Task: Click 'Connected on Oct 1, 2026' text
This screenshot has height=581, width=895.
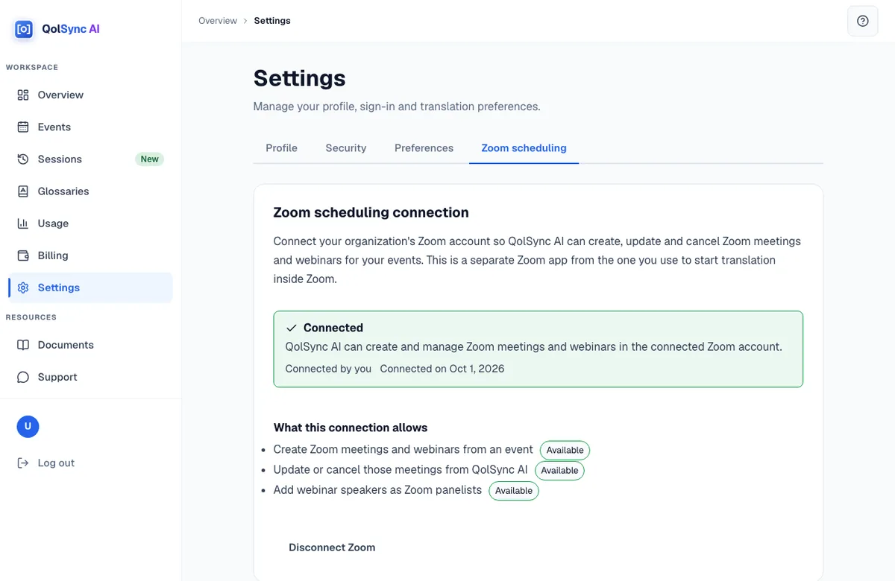Action: click(442, 369)
